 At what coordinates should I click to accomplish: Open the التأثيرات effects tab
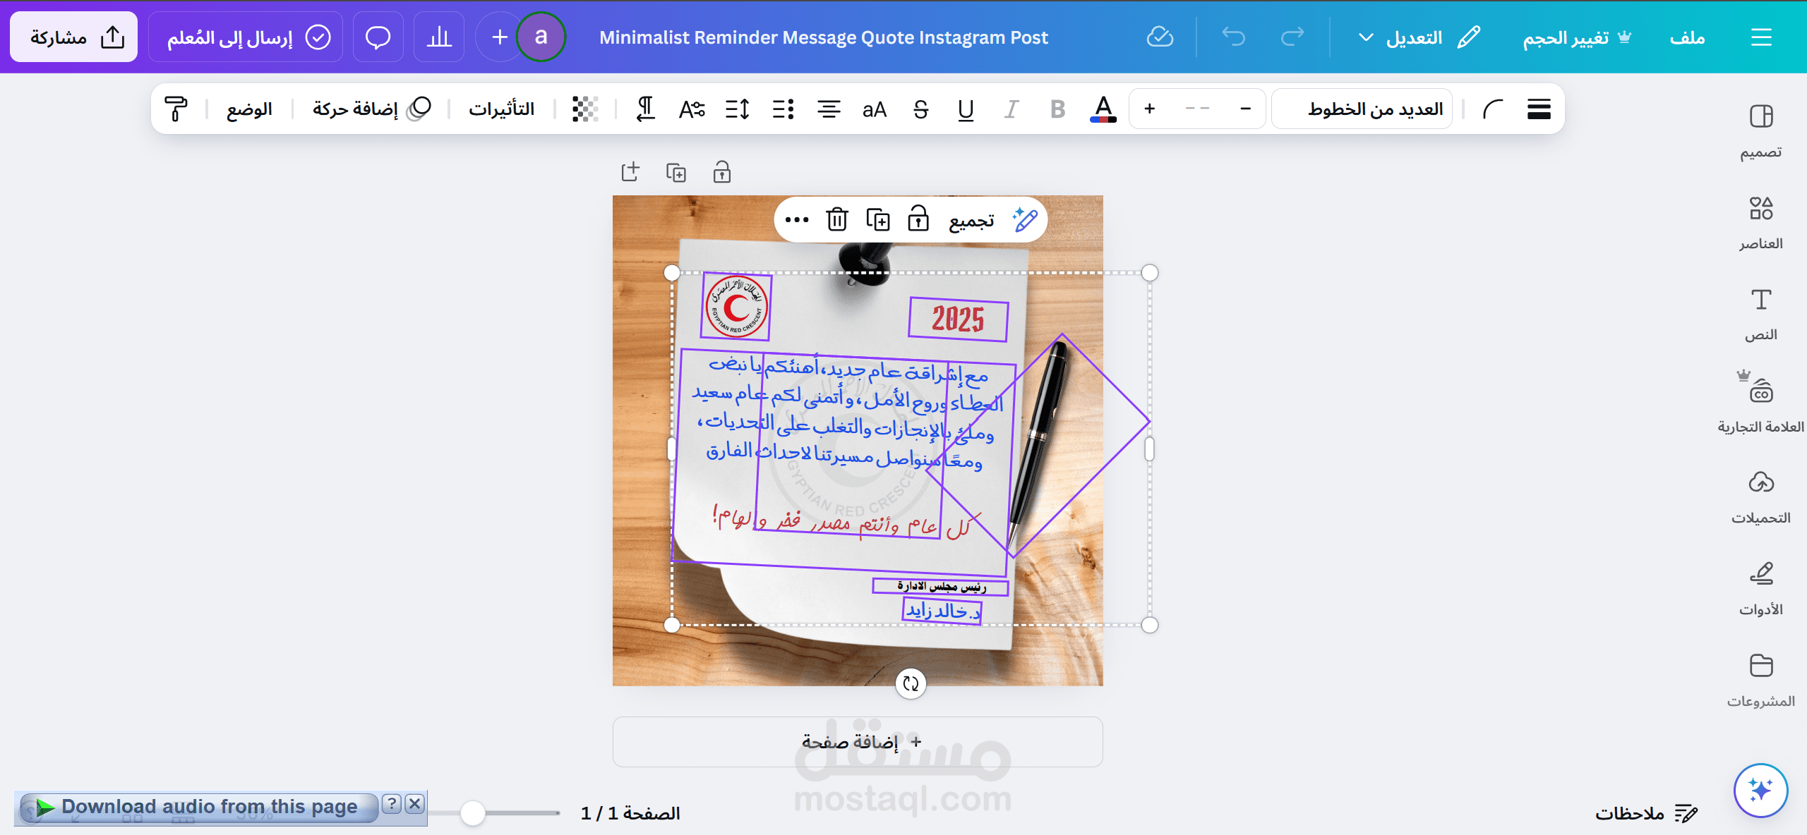(502, 109)
